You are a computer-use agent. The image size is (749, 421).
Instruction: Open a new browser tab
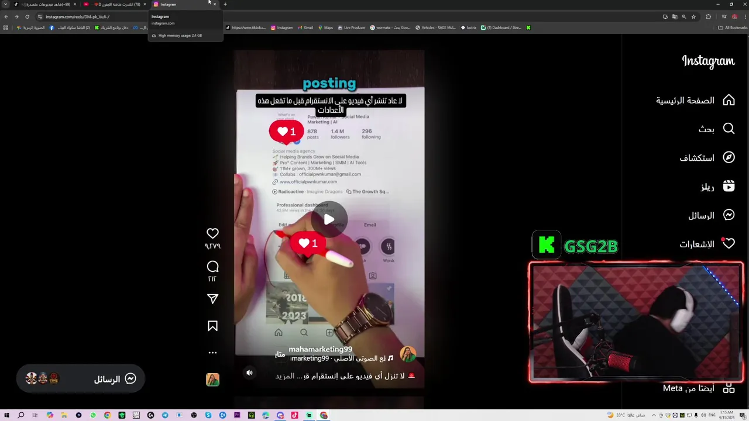tap(225, 4)
